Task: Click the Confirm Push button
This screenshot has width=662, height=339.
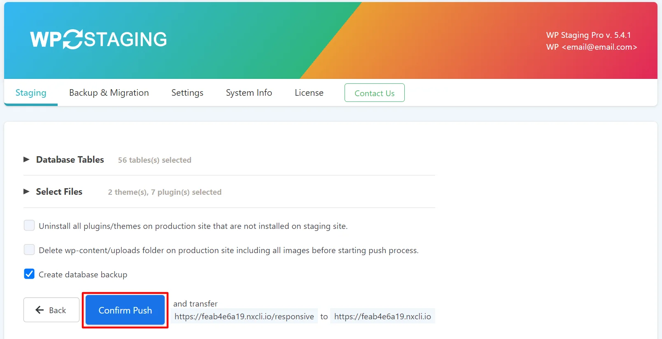Action: [x=125, y=310]
